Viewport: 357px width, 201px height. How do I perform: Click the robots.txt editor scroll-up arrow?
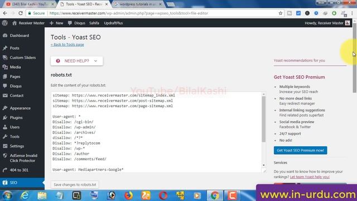pos(264,94)
